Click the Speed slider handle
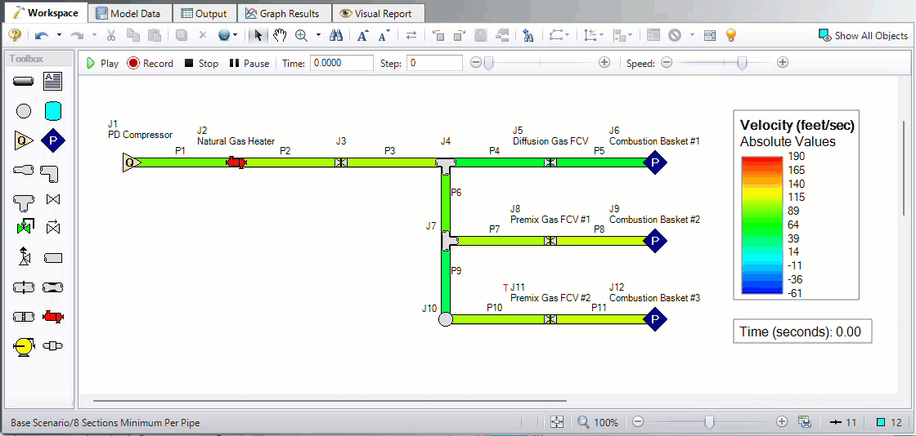This screenshot has height=436, width=916. [742, 63]
